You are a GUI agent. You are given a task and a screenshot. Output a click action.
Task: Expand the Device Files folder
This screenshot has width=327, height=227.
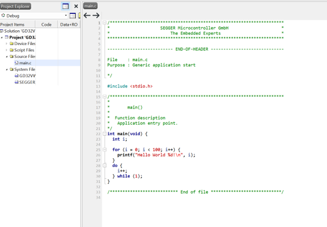click(x=7, y=44)
